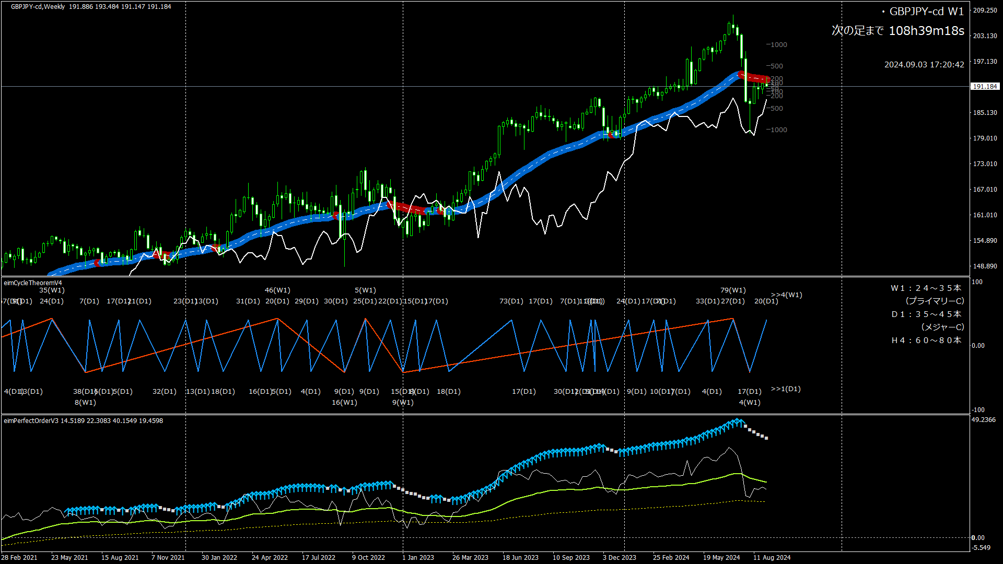Click the current price tag 191.184
Screen dimensions: 1003x564
985,87
